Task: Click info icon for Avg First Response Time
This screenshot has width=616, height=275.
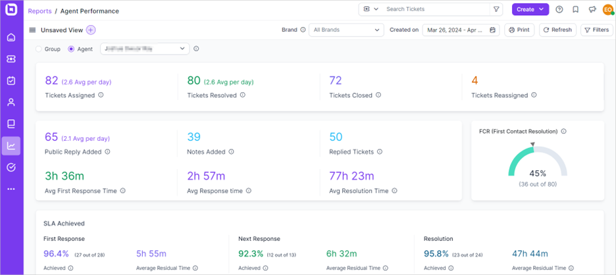Action: tap(122, 191)
